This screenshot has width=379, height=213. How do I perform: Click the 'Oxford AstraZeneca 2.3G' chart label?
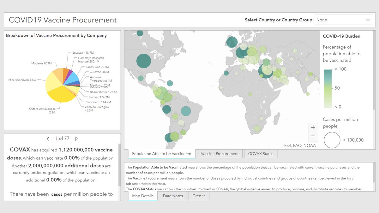click(43, 110)
